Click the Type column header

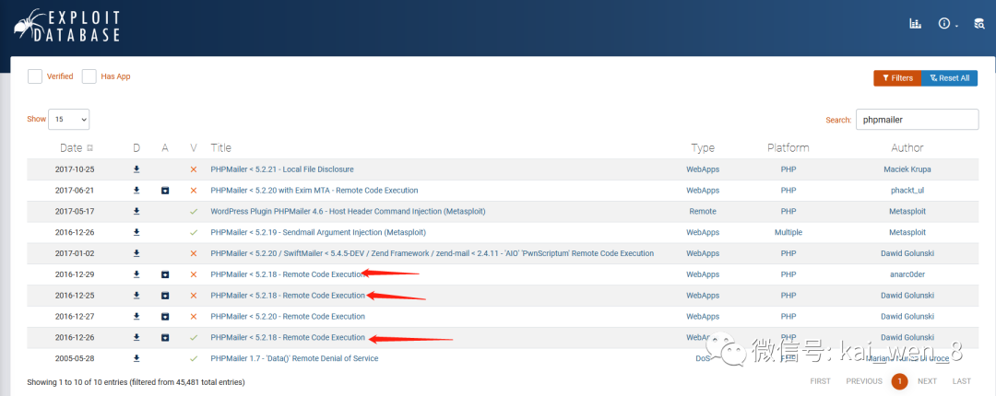(x=703, y=148)
